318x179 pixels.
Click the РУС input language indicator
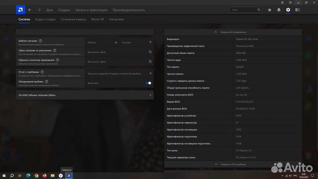pyautogui.click(x=295, y=176)
